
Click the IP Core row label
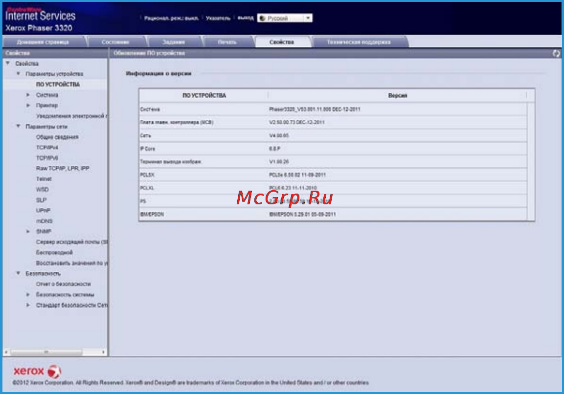pyautogui.click(x=147, y=149)
